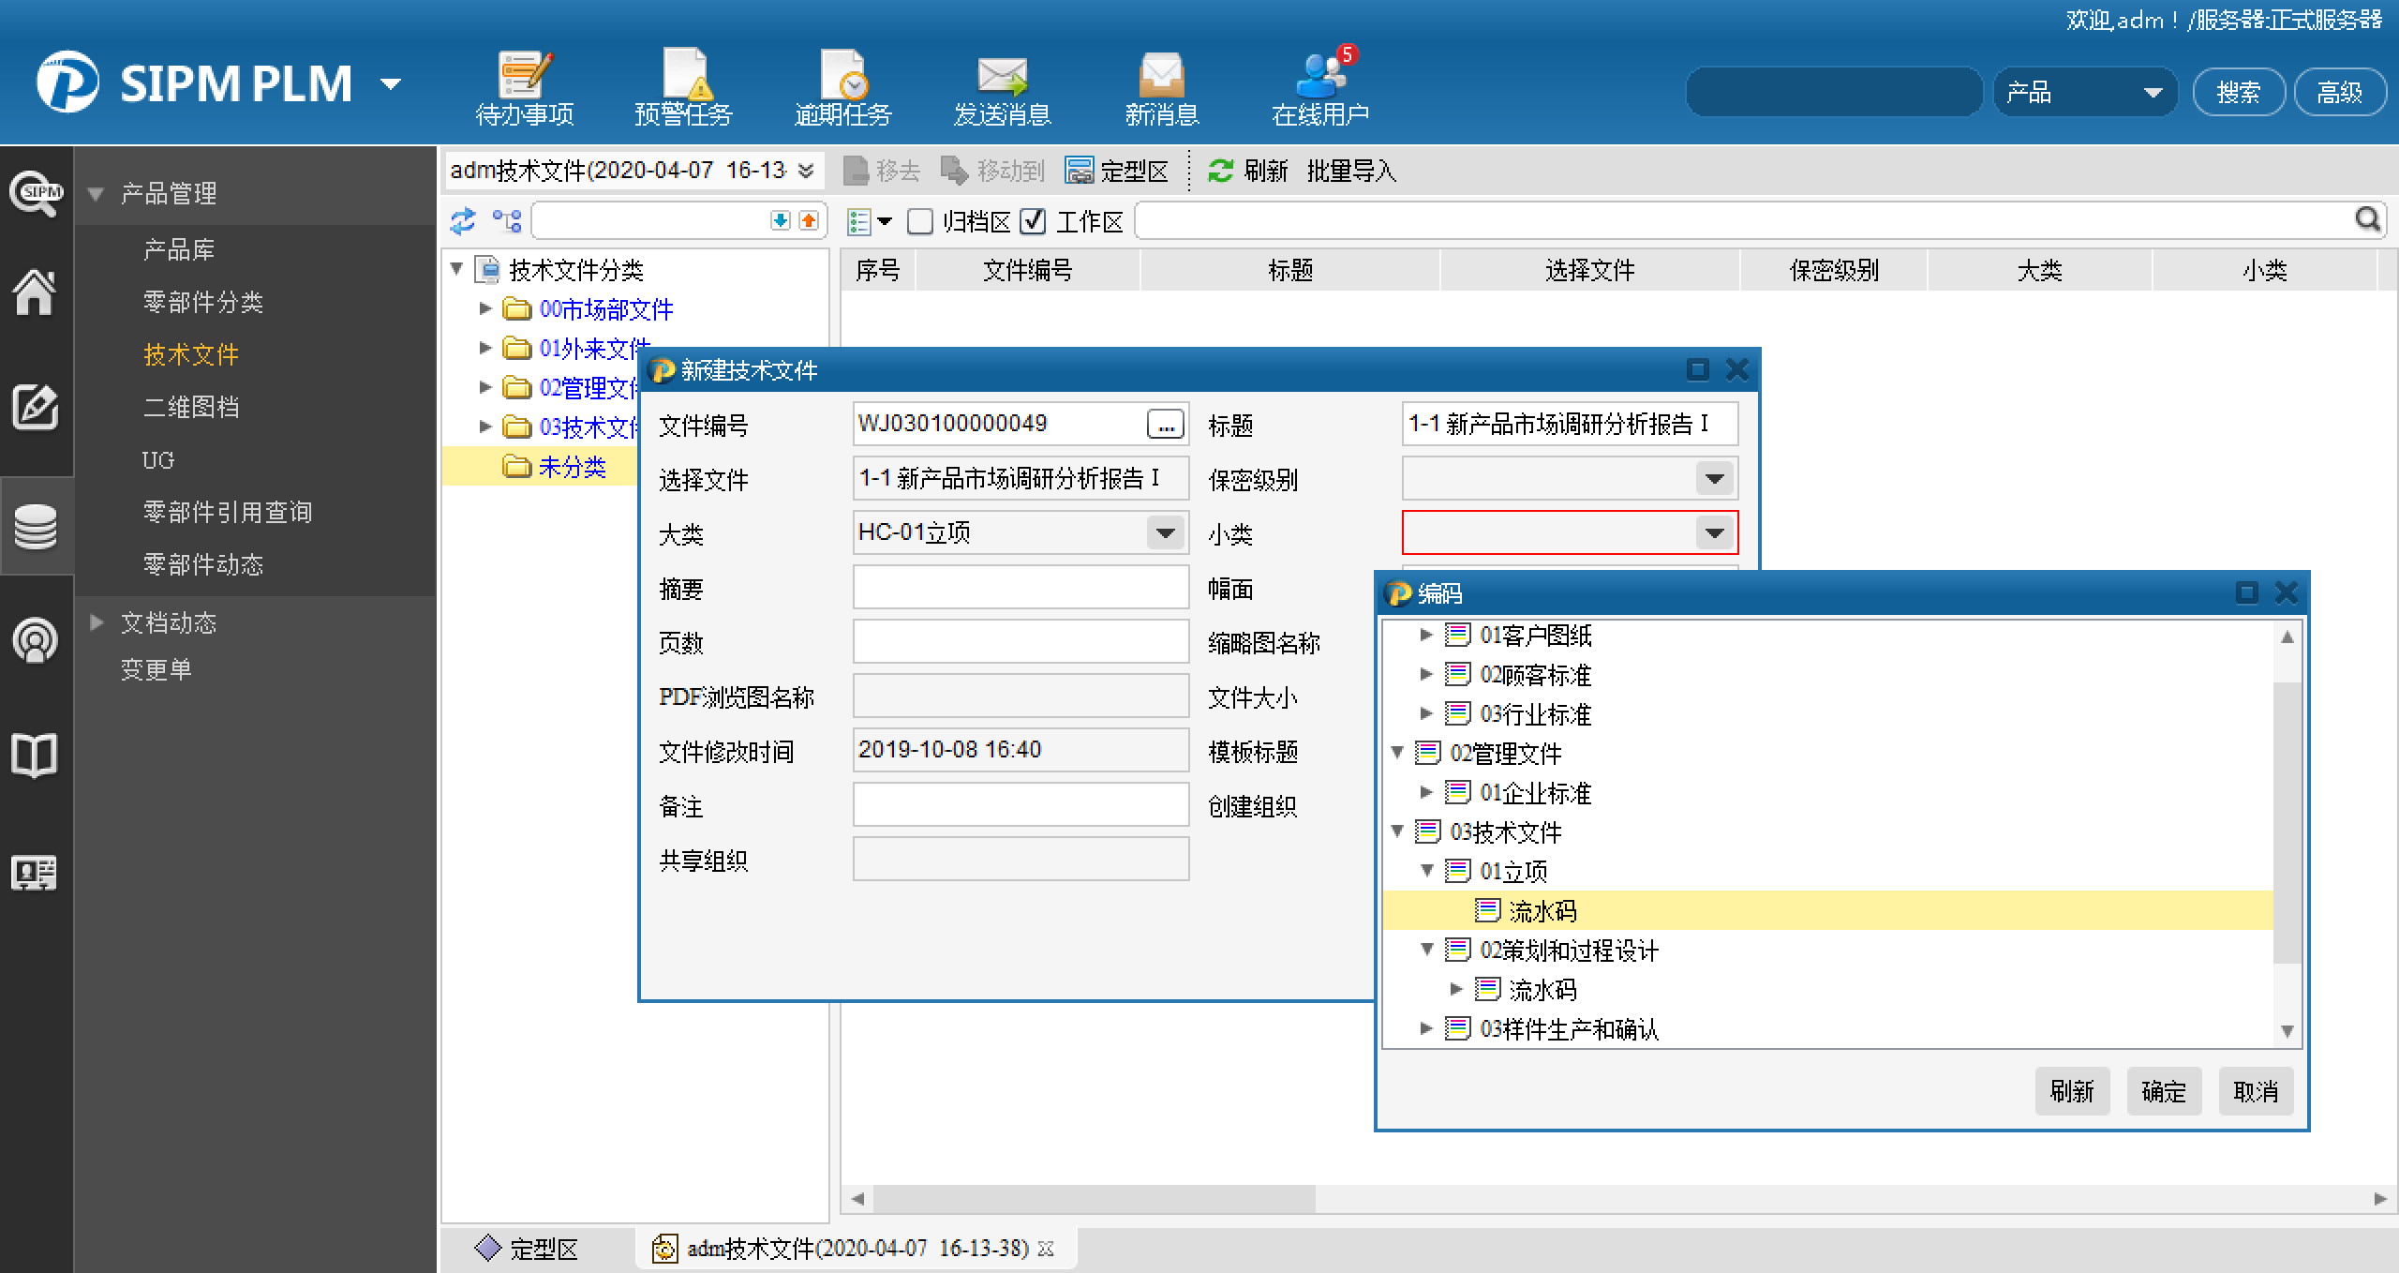Click the contact card icon in sidebar

pyautogui.click(x=34, y=873)
